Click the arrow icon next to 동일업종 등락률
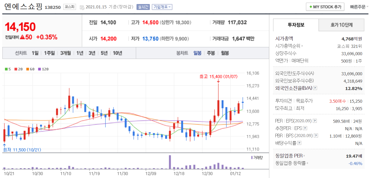Screen dimensions: 372x178 pyautogui.click(x=307, y=163)
